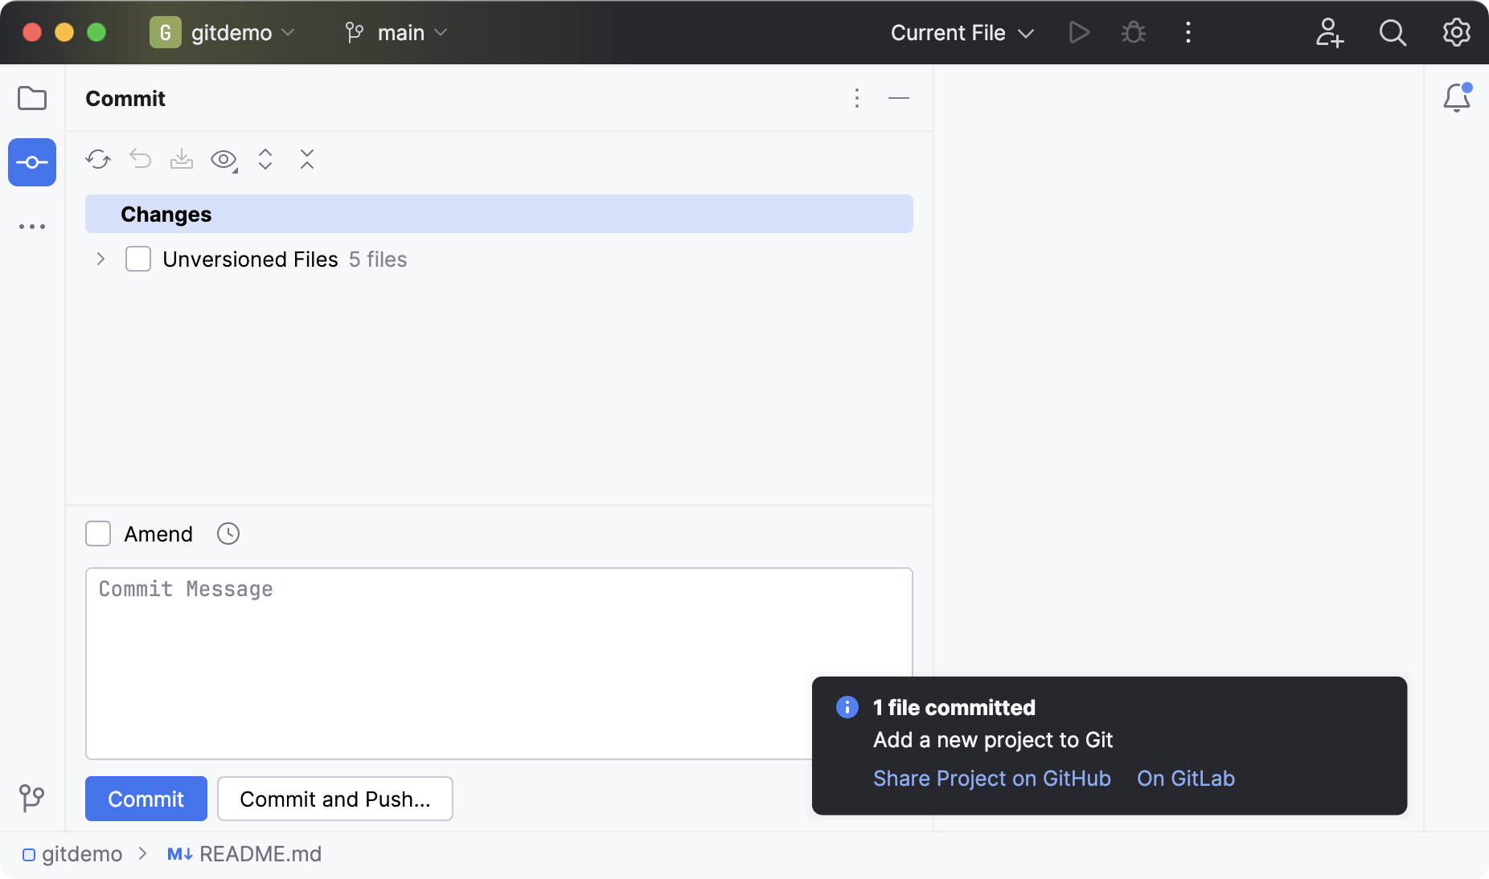Run the current file
Screen dimensions: 1489x879
click(x=1077, y=32)
